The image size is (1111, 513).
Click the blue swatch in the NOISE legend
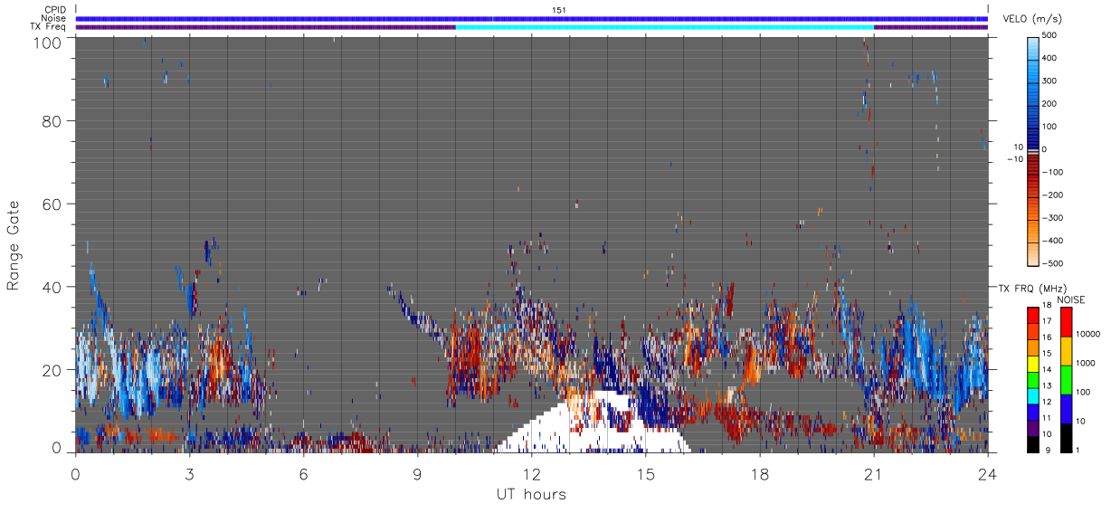pos(1066,409)
